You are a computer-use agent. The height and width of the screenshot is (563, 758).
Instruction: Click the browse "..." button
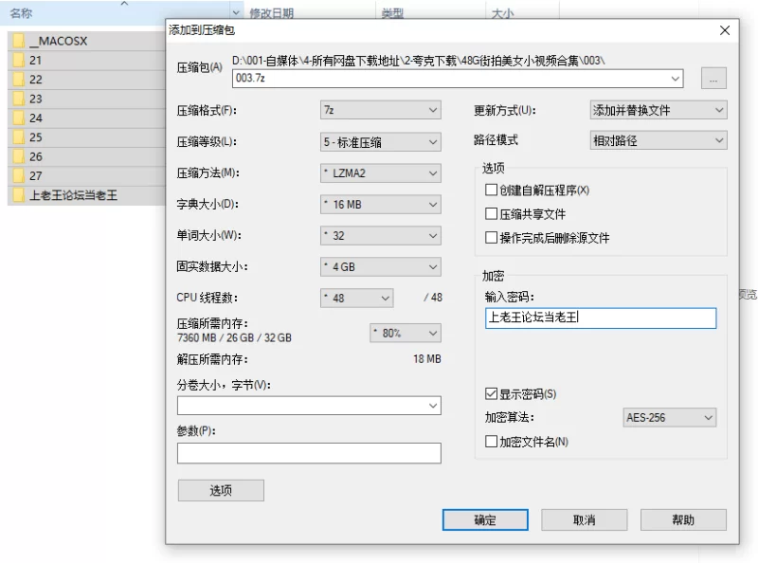713,79
